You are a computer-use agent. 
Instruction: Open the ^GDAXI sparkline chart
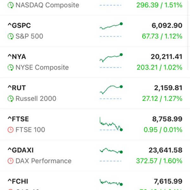click(111, 151)
